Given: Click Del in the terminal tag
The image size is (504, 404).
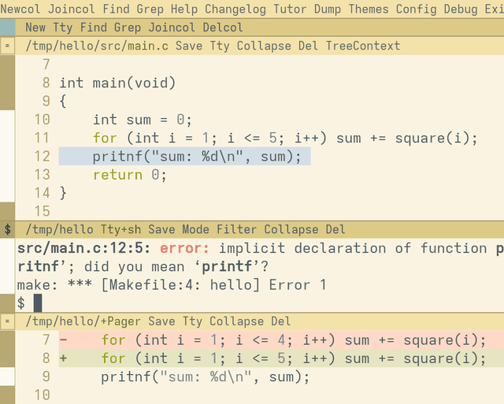Looking at the screenshot, I should coord(335,229).
